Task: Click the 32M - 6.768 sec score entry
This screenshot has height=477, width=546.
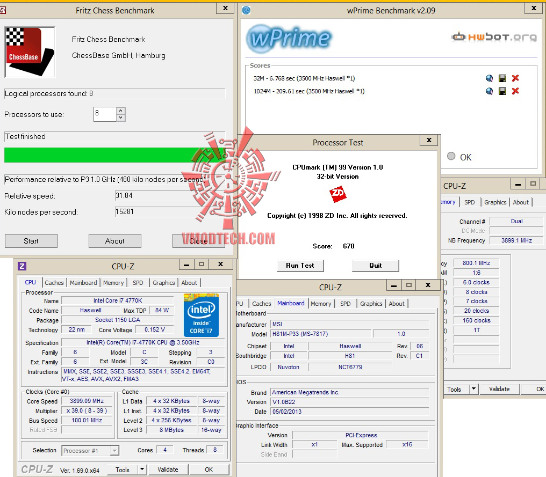Action: 304,78
